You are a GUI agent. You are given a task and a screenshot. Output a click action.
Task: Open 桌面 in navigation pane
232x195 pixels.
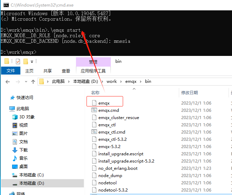click(x=23, y=167)
